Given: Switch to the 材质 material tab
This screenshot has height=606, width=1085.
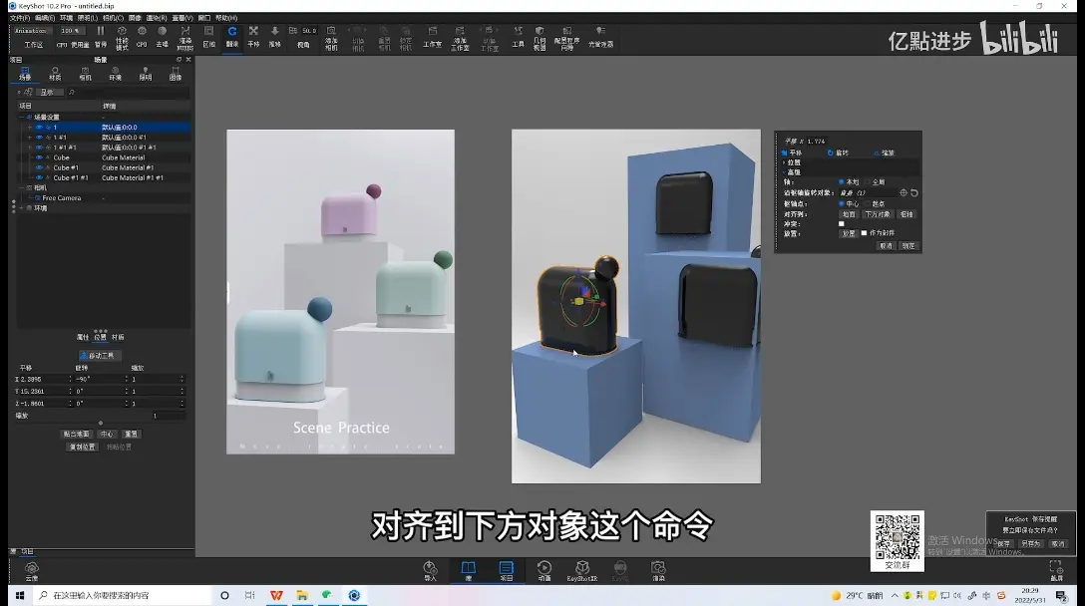Looking at the screenshot, I should tap(55, 74).
